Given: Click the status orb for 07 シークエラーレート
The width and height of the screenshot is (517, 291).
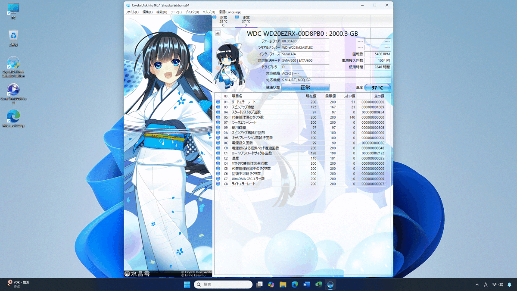Looking at the screenshot, I should click(218, 122).
